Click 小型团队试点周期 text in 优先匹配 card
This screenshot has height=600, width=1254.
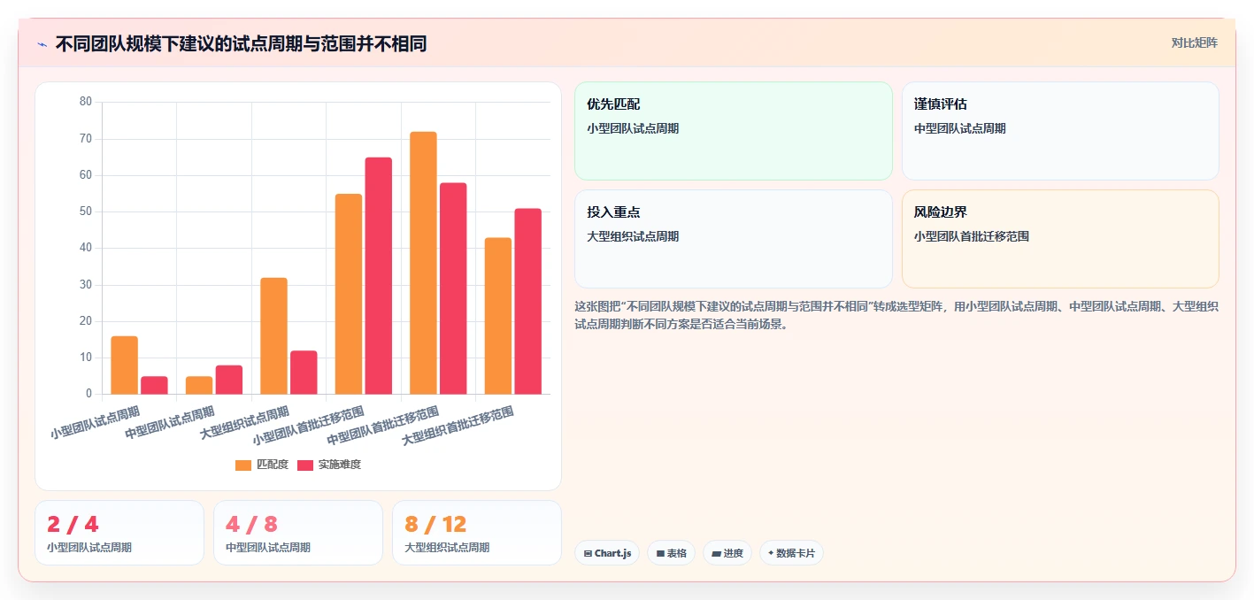633,128
